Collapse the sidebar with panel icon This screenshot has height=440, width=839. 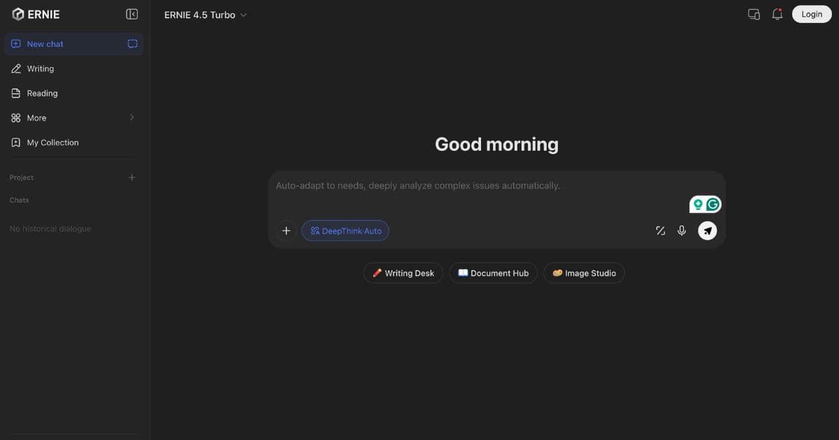pyautogui.click(x=131, y=14)
